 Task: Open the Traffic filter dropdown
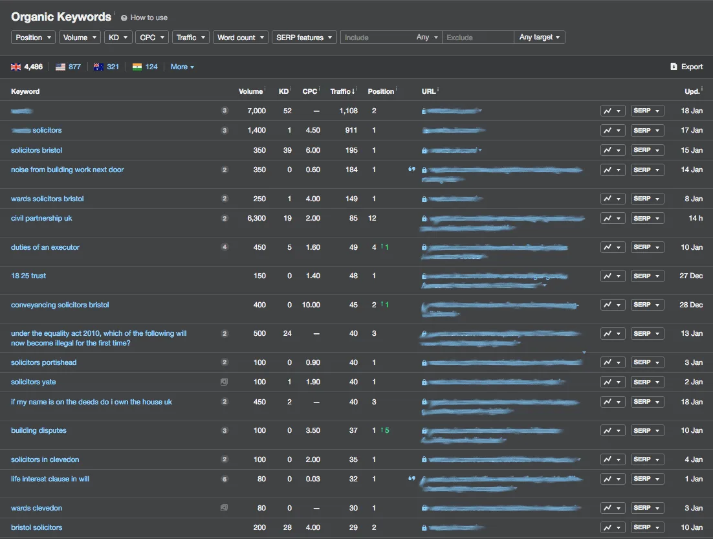click(x=191, y=38)
